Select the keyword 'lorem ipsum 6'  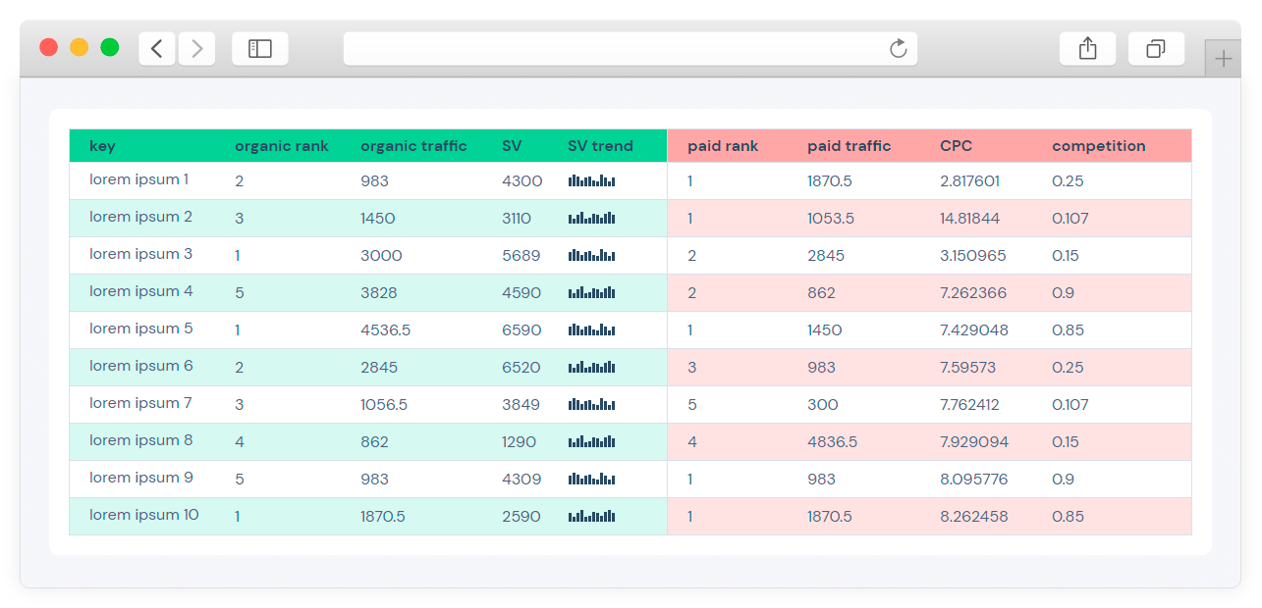tap(140, 366)
